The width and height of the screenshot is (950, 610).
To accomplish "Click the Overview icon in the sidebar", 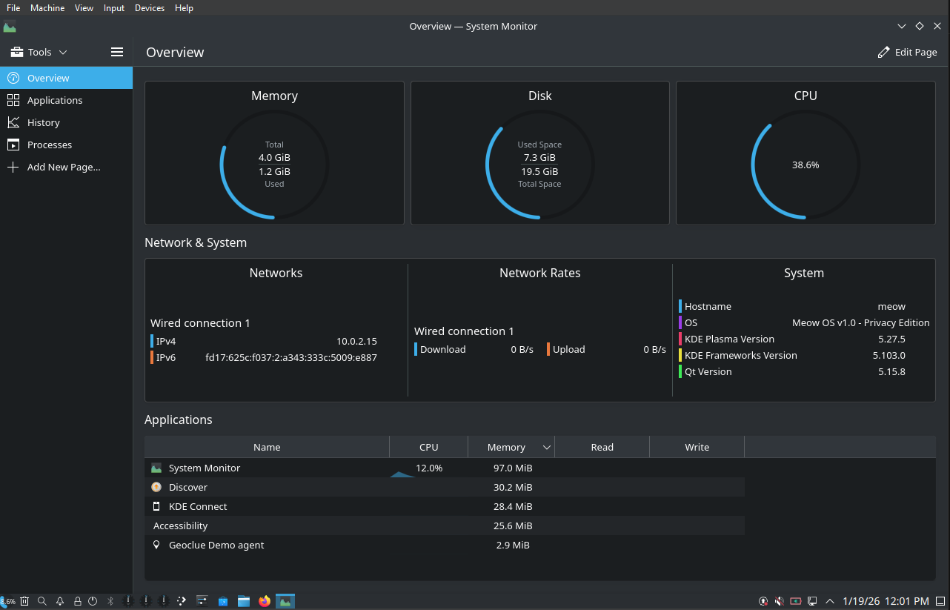I will click(13, 78).
